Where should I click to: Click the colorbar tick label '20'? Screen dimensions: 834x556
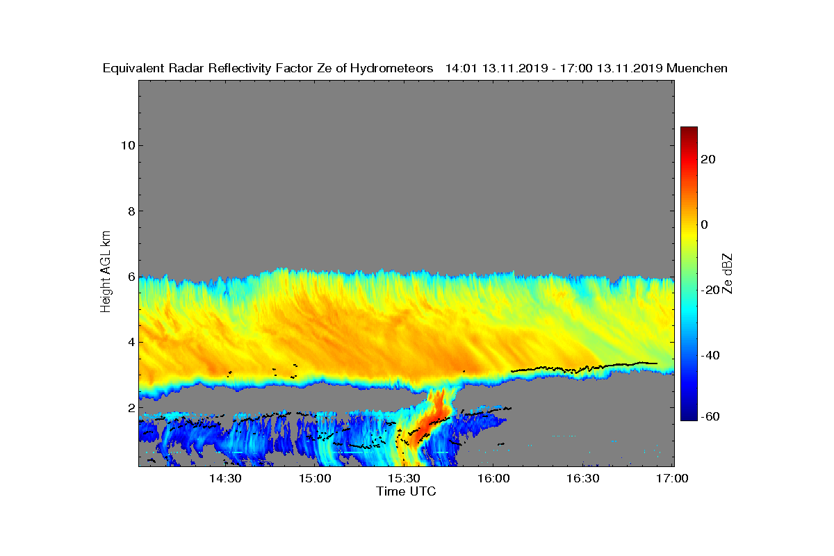710,159
